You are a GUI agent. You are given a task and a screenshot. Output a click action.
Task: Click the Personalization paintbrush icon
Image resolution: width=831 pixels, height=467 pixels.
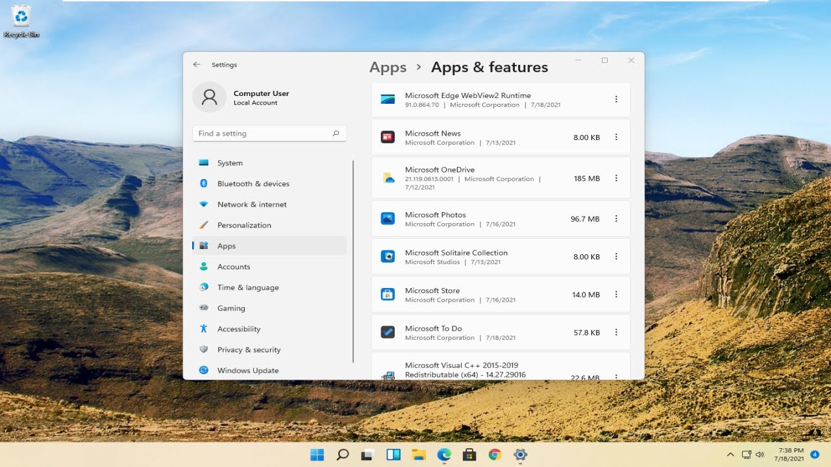coord(204,225)
